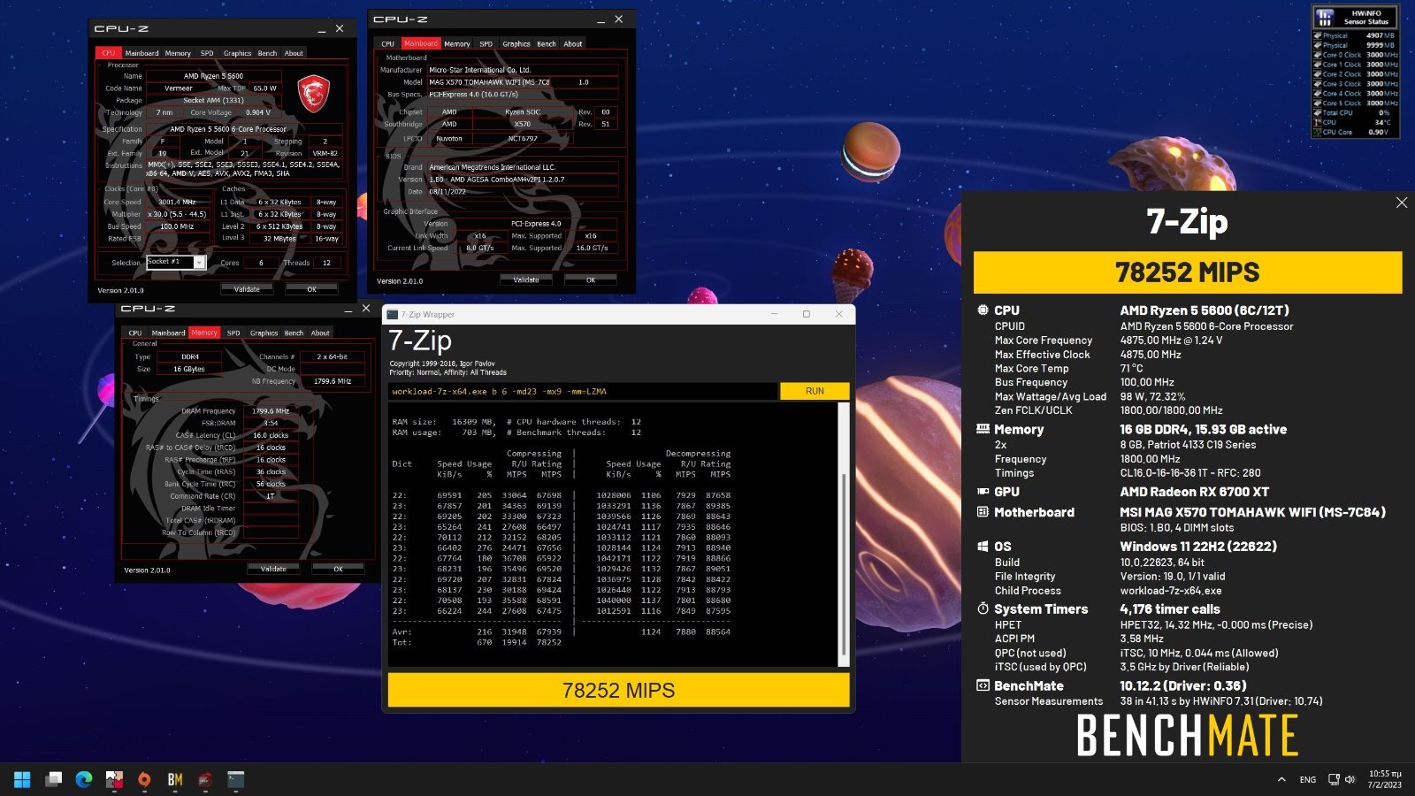
Task: Click the CPU chip icon in BenchMate panel
Action: (x=983, y=310)
